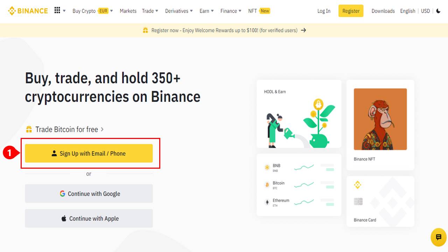Click the Ethereum row name
Screen dimensions: 448x252
point(281,201)
